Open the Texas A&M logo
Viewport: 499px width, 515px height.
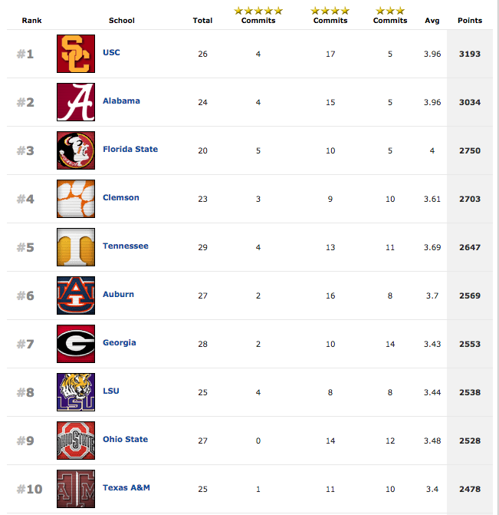[76, 489]
